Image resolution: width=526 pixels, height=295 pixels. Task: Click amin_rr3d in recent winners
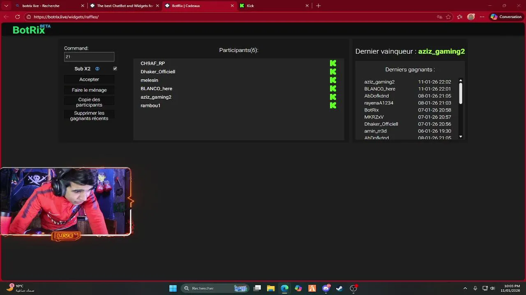pyautogui.click(x=375, y=131)
